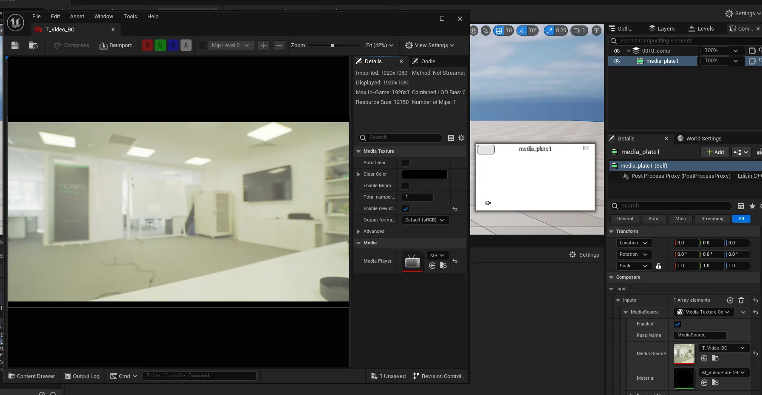This screenshot has height=395, width=762.
Task: Expand the Advanced section
Action: 358,232
